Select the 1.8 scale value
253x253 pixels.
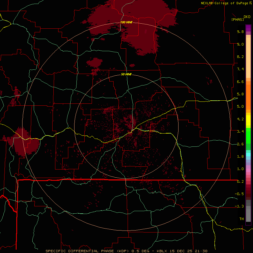240,157
